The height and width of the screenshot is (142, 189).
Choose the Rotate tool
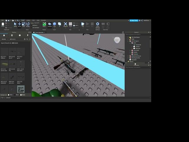(28, 25)
